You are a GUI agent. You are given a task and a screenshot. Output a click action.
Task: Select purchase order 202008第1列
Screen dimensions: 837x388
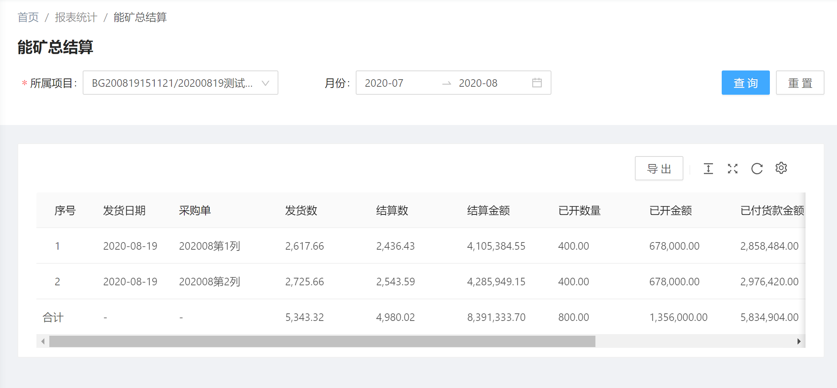tap(210, 246)
